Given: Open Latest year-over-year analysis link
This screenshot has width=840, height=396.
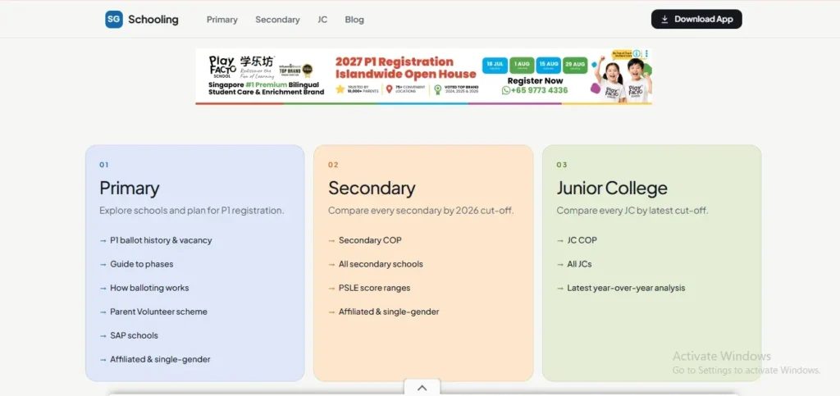Looking at the screenshot, I should point(626,288).
